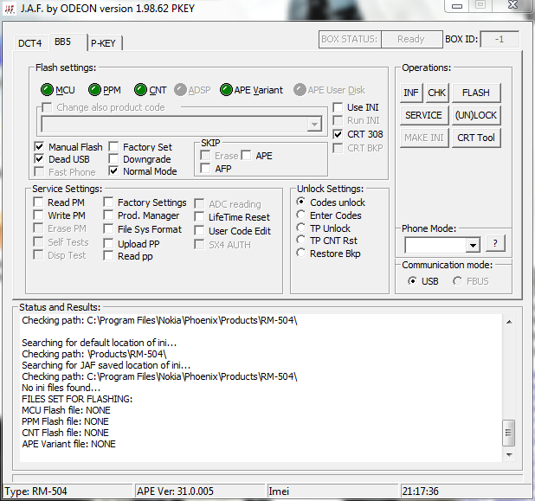
Task: Click the green PPM flash file indicator
Action: [94, 90]
